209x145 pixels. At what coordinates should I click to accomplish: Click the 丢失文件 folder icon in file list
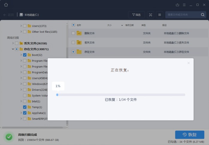(x=79, y=43)
